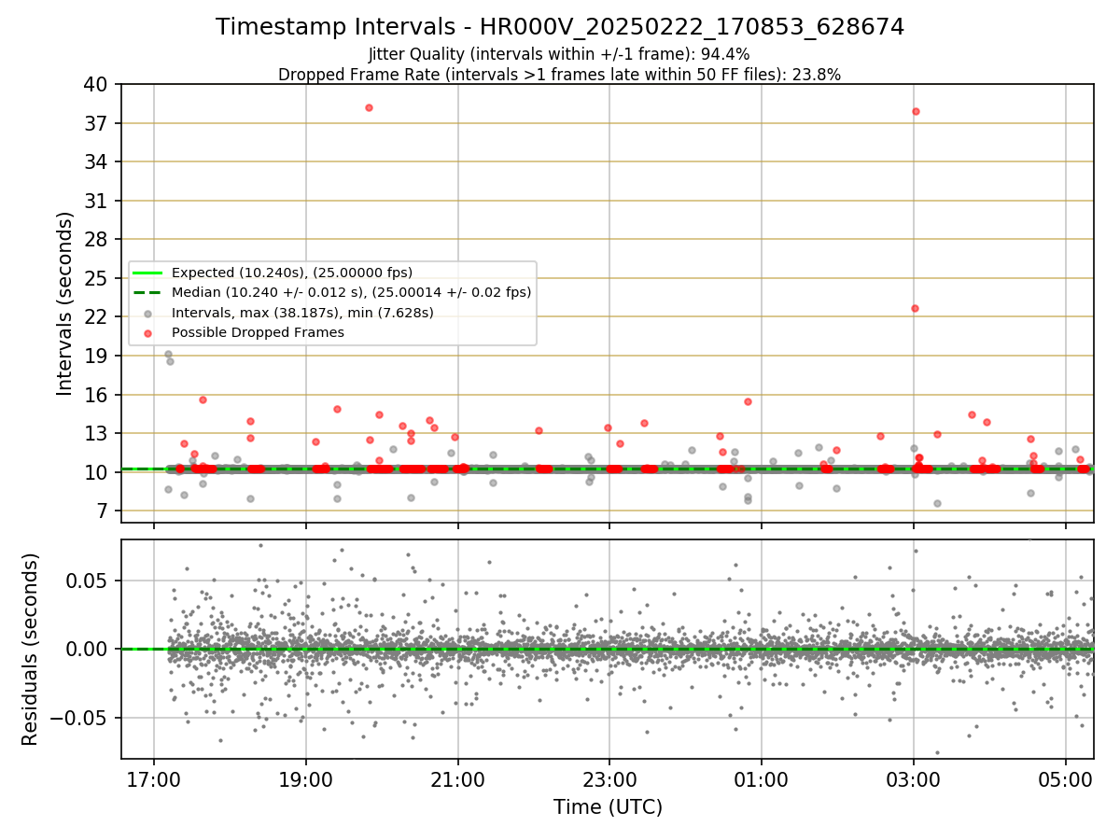Select the Dropped Frame Rate 23.8% subtitle line
Image resolution: width=1120 pixels, height=840 pixels.
point(560,75)
